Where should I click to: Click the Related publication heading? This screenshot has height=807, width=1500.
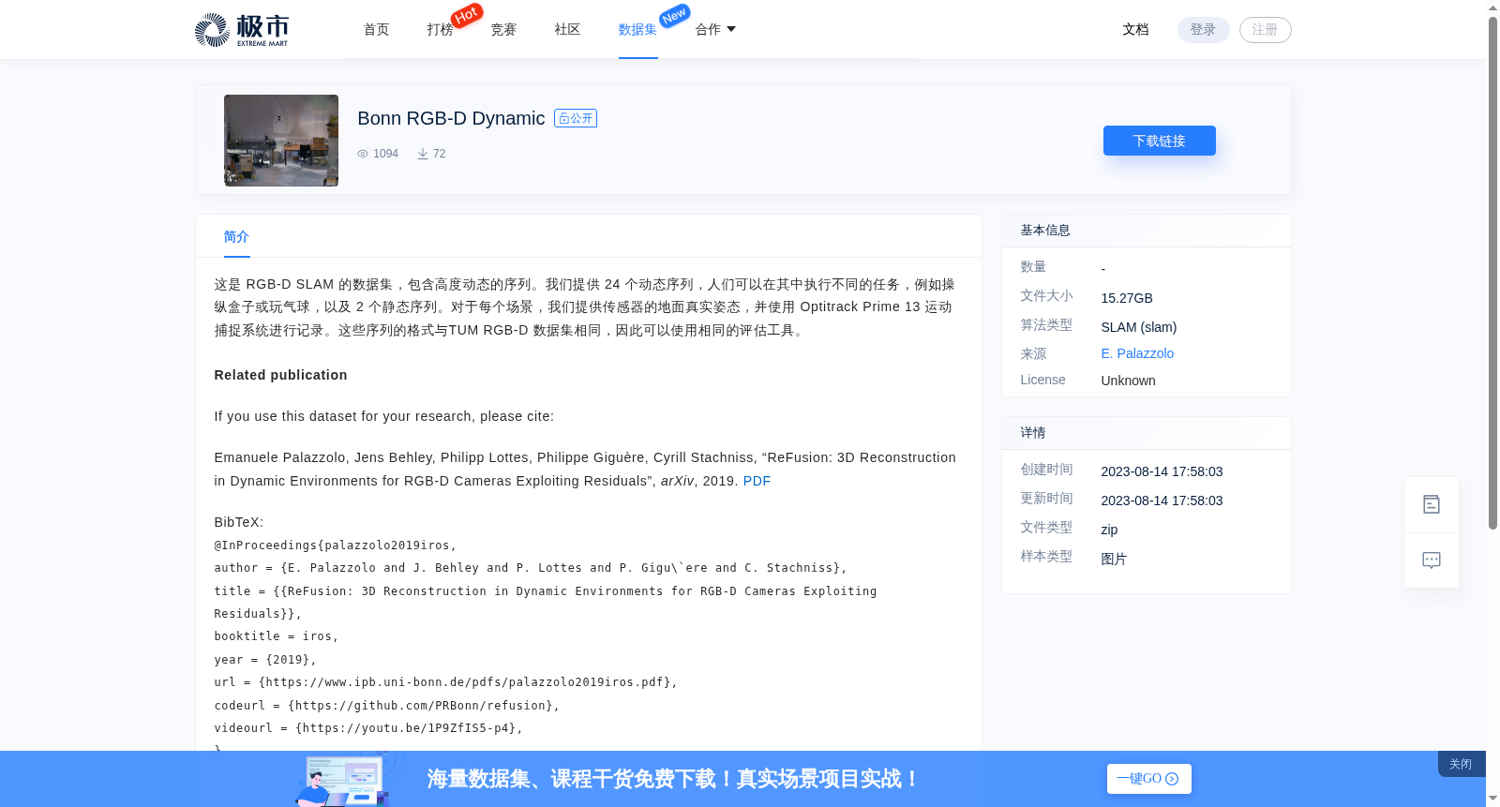[x=280, y=375]
